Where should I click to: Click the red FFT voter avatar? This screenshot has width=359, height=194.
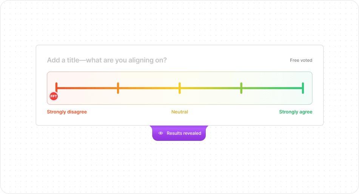(54, 96)
